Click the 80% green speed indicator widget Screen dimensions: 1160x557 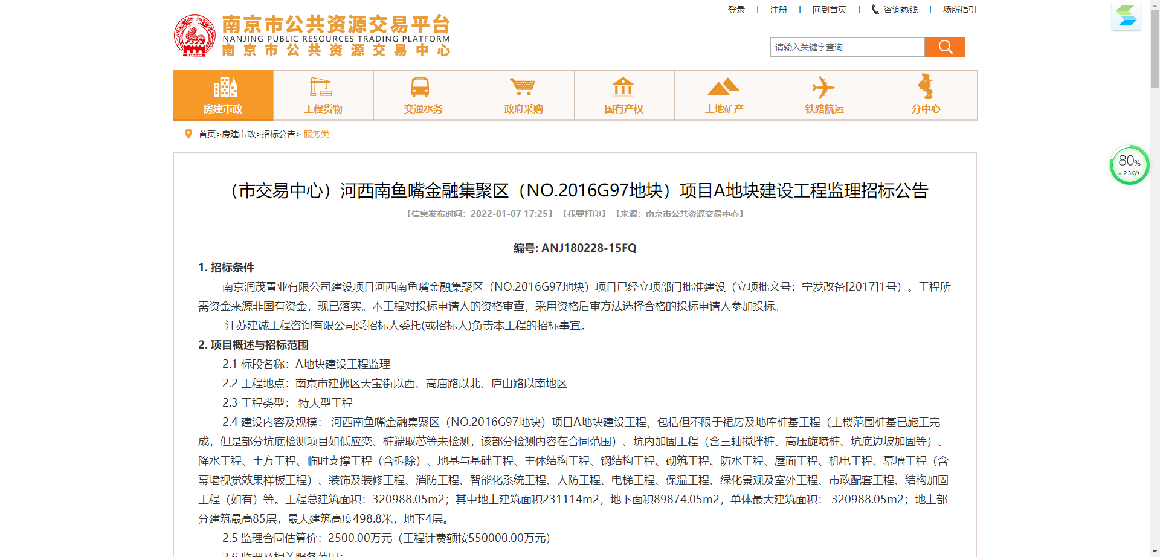(1129, 165)
